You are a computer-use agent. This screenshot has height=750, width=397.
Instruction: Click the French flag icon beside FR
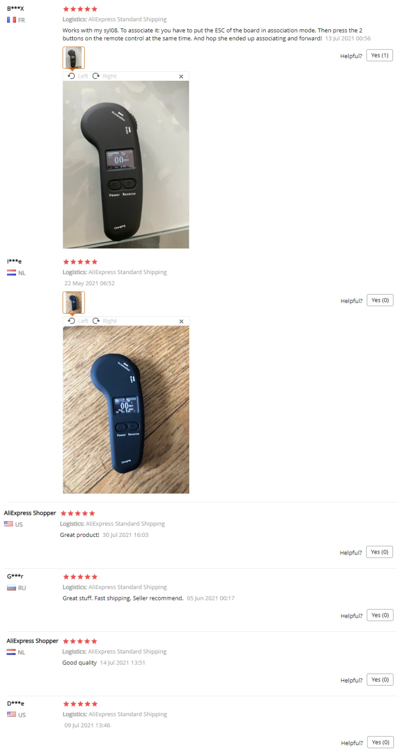click(x=11, y=20)
